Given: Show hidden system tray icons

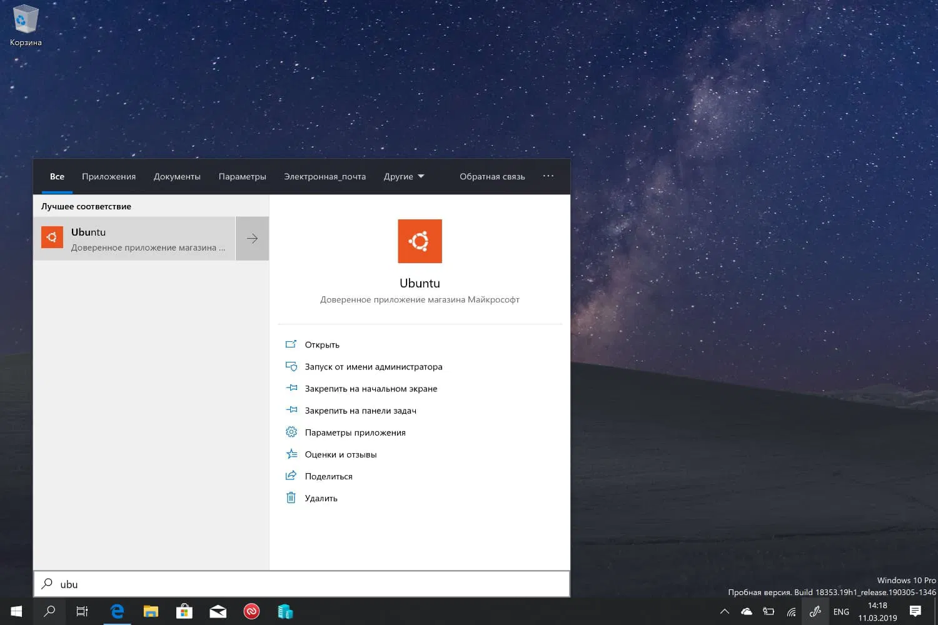Looking at the screenshot, I should (x=724, y=611).
